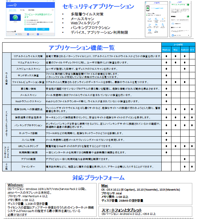Toggle the second green switch on settings screen
197x219 pixels.
click(x=188, y=16)
